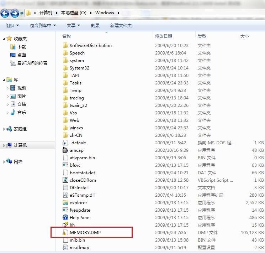Select the HelpPane application icon
265x253 pixels.
[x=65, y=217]
